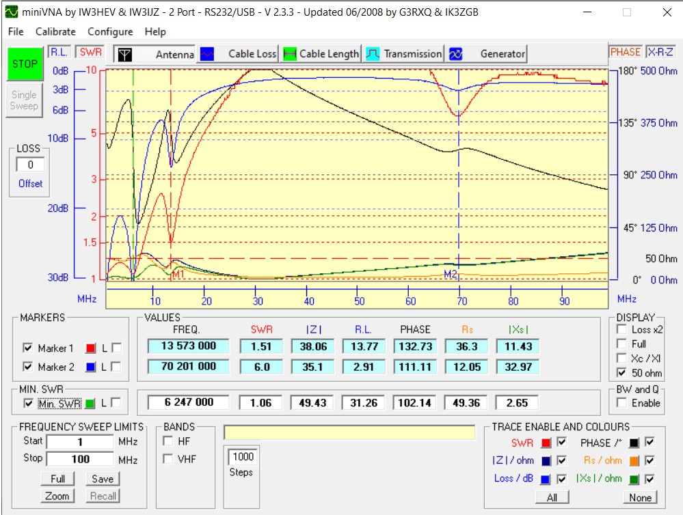Switch to Transmission mode icon
This screenshot has height=515, width=683.
tap(373, 54)
